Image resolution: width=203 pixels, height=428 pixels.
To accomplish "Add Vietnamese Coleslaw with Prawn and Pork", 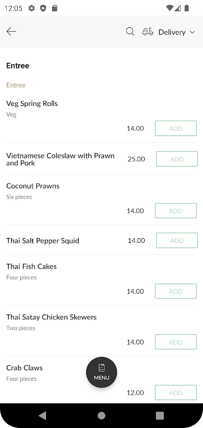I will 177,159.
